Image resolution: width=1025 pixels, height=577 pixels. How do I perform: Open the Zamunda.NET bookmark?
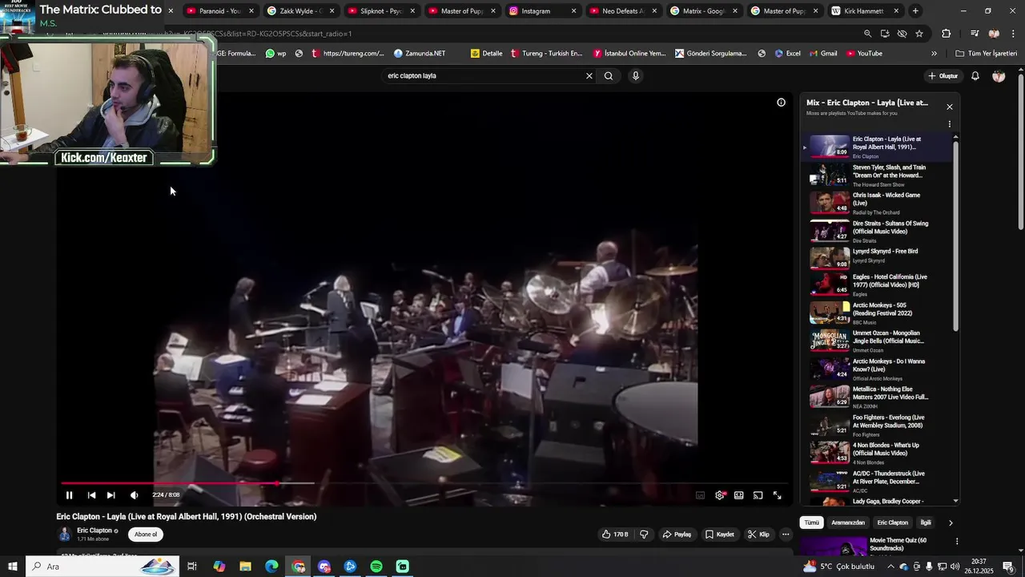click(x=420, y=54)
